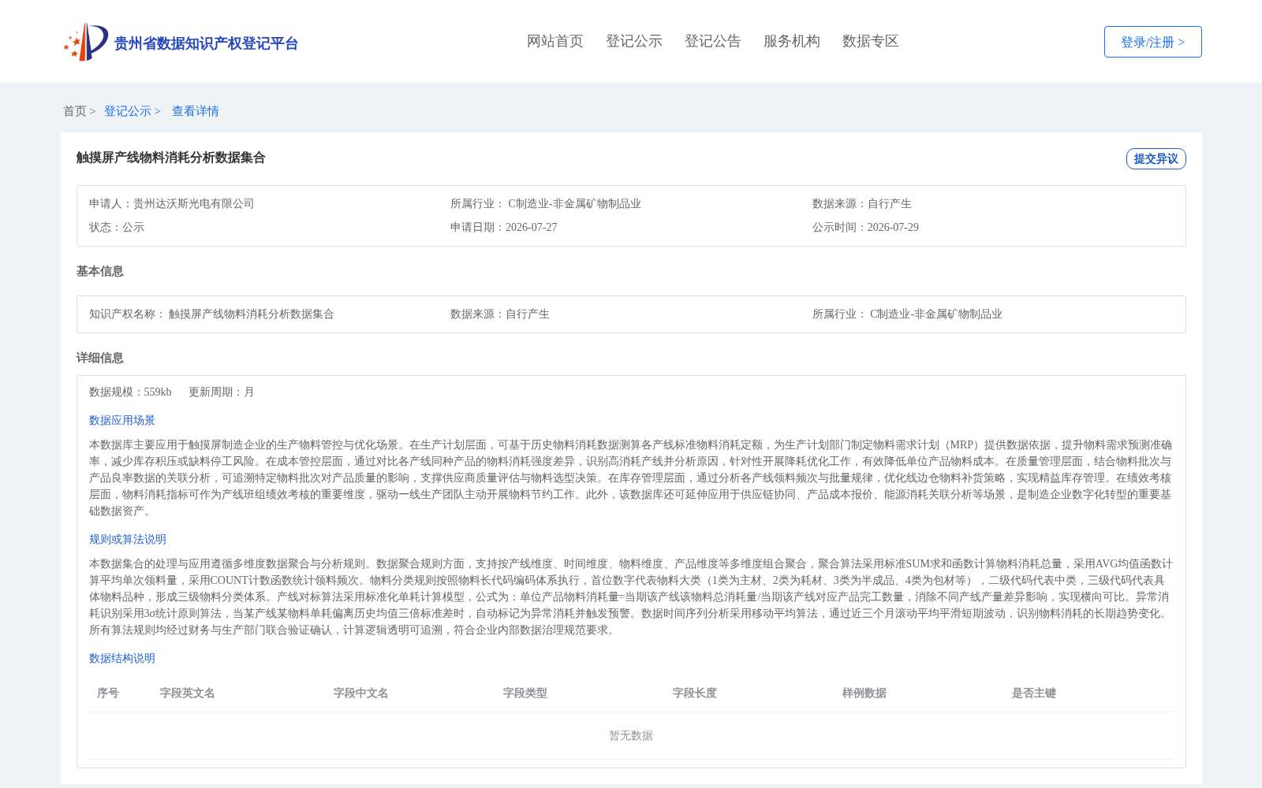Open the 贵州省数据知识产权登记平台 title link

[x=206, y=43]
